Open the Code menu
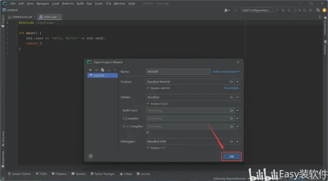This screenshot has width=328, height=181. click(56, 3)
